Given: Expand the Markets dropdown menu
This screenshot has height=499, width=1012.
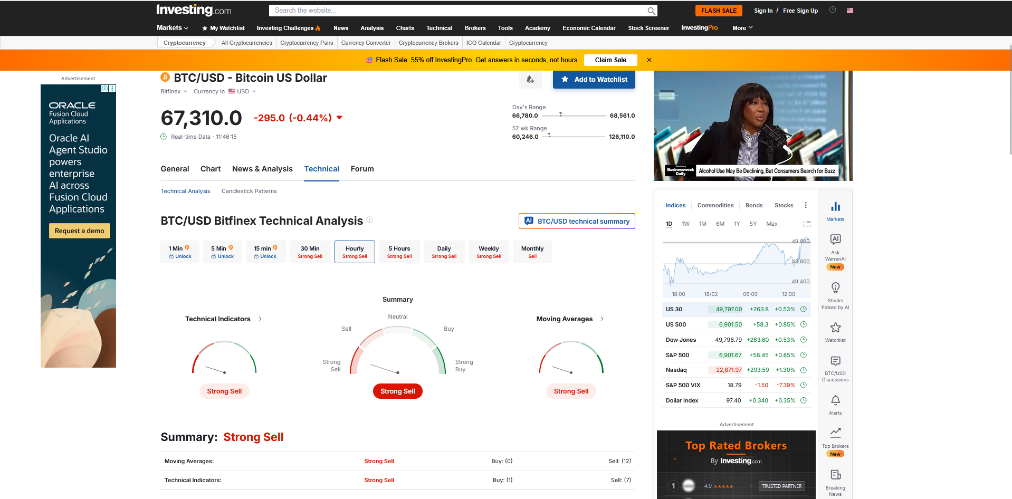Looking at the screenshot, I should click(x=173, y=28).
